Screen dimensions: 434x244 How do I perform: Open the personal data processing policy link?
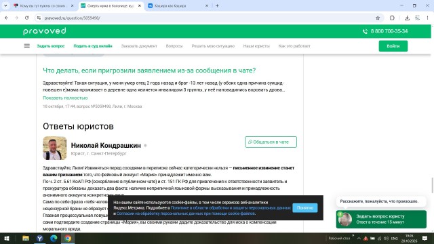(x=231, y=208)
